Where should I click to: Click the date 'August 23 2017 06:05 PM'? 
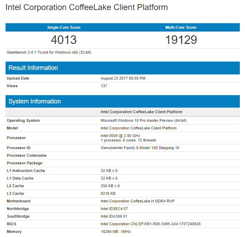123,78
